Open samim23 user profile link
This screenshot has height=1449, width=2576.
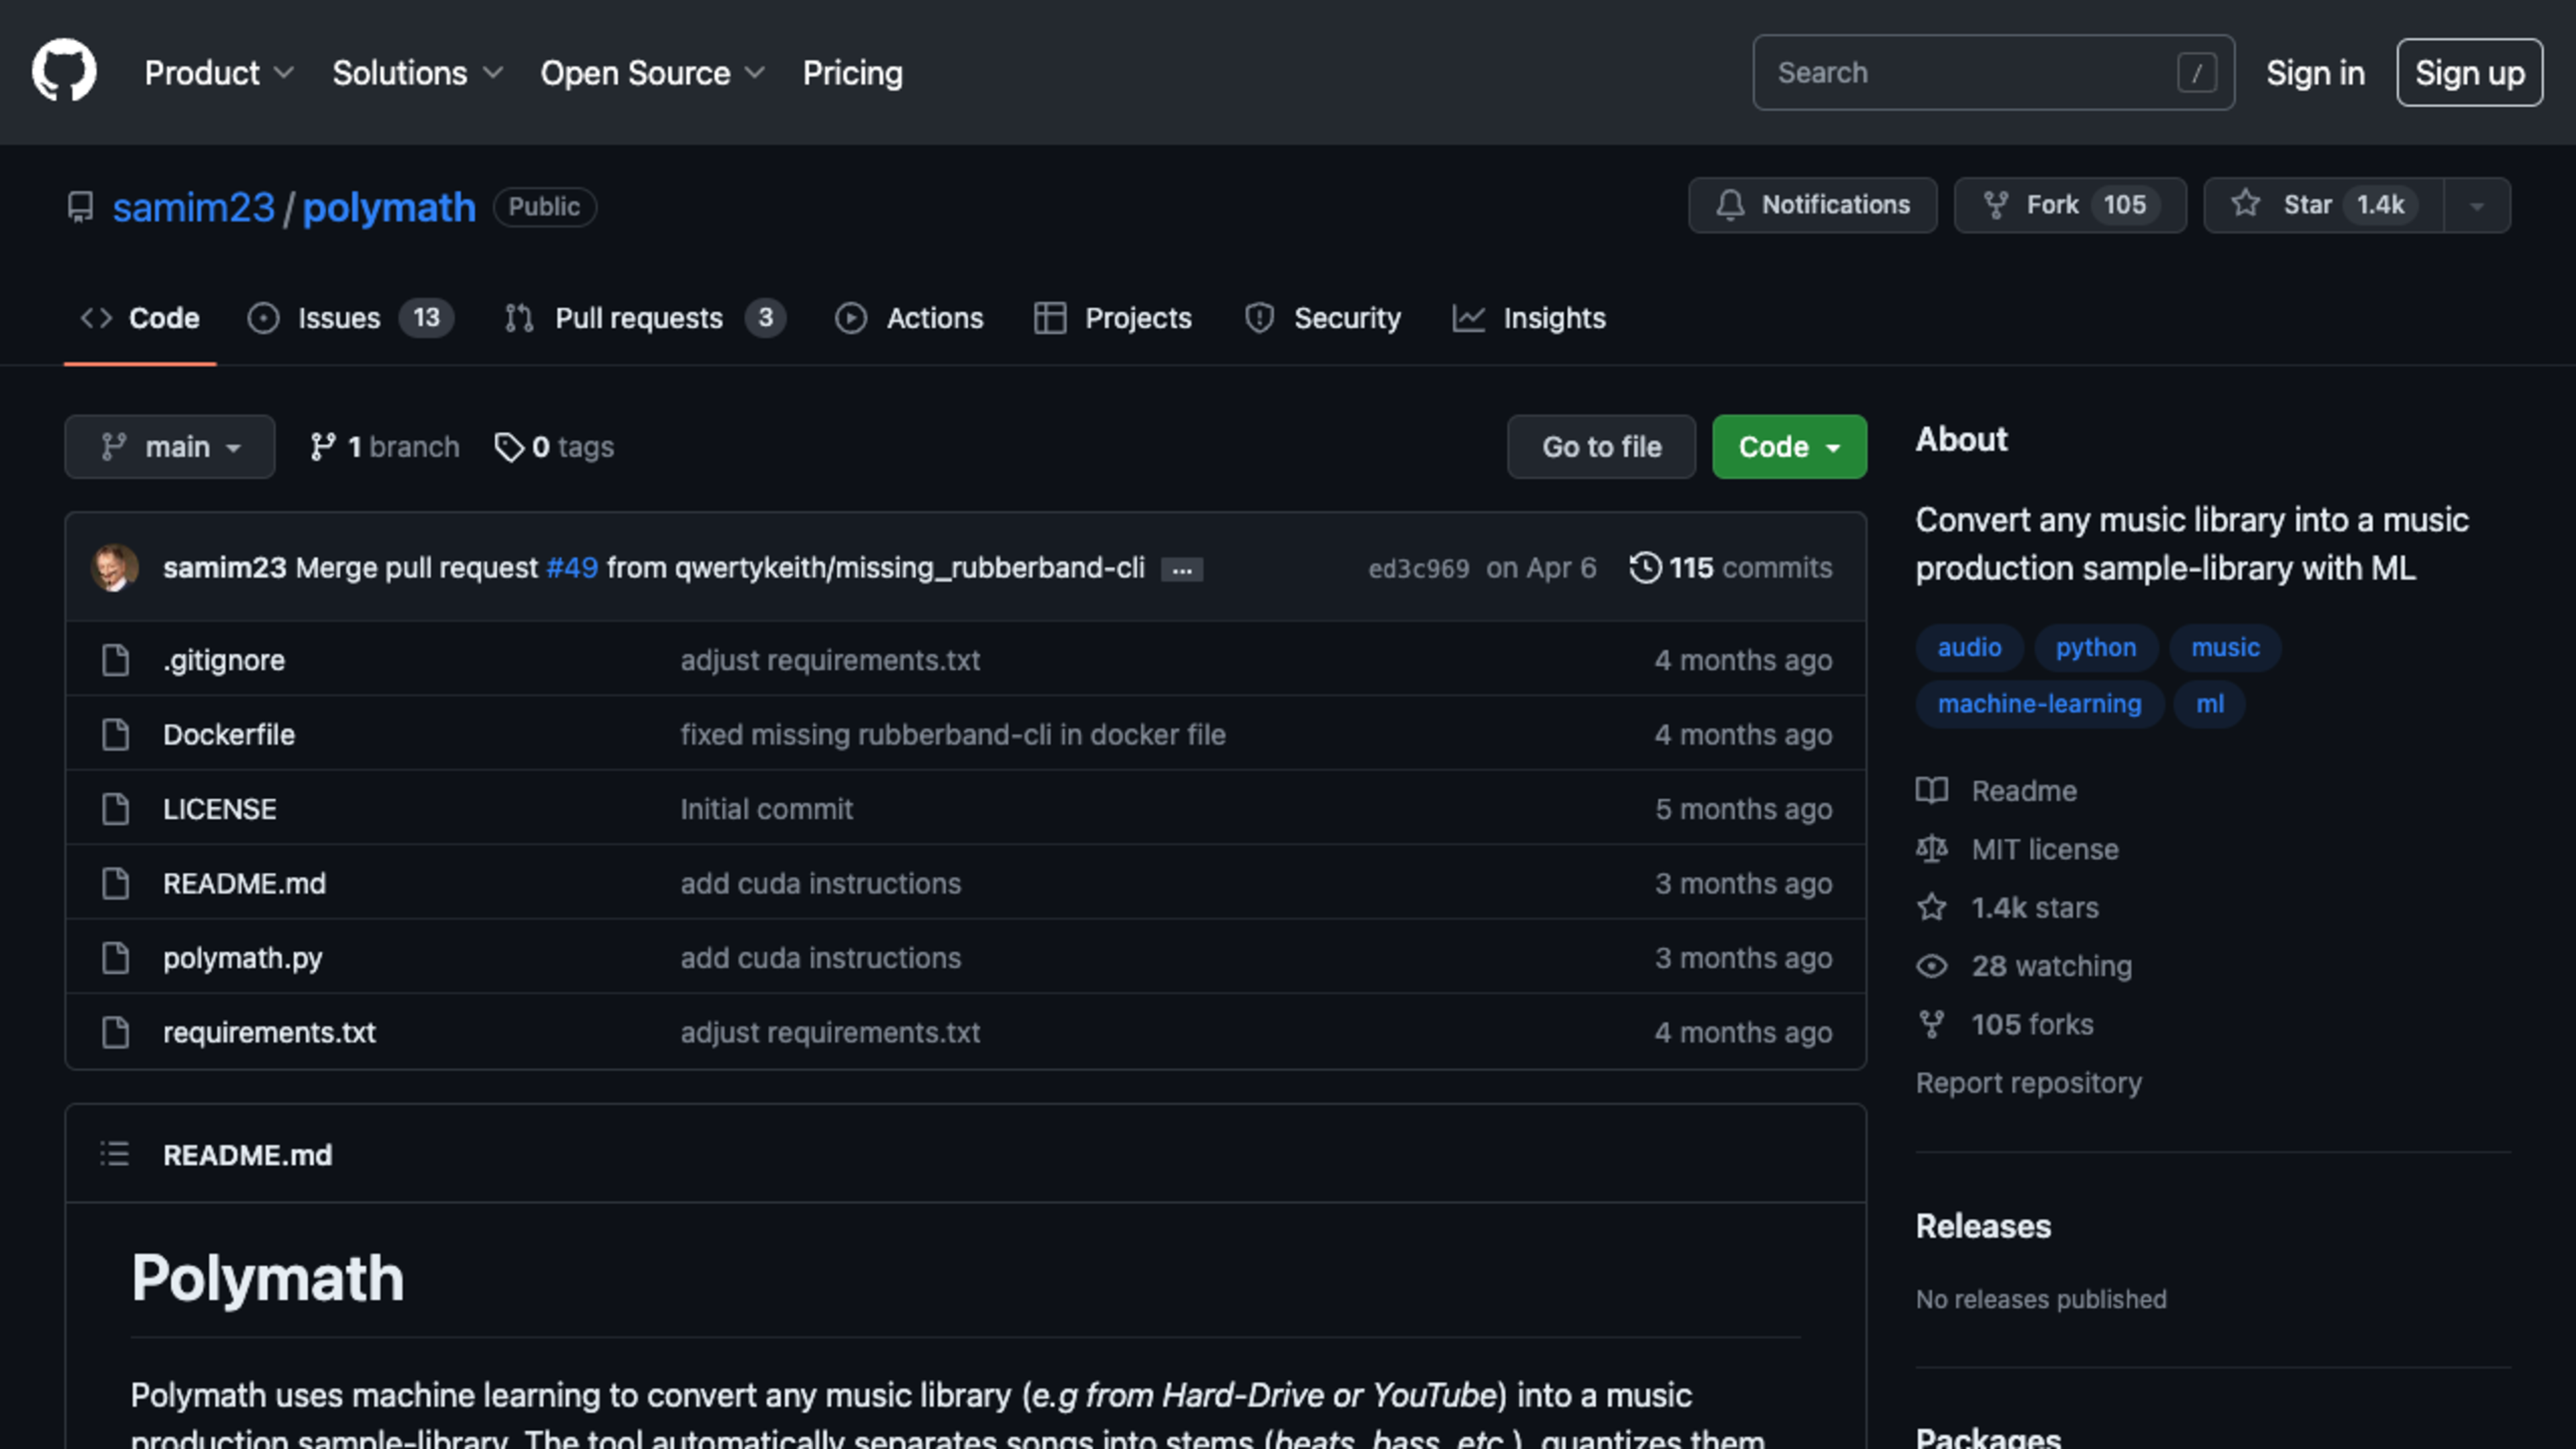(x=193, y=208)
